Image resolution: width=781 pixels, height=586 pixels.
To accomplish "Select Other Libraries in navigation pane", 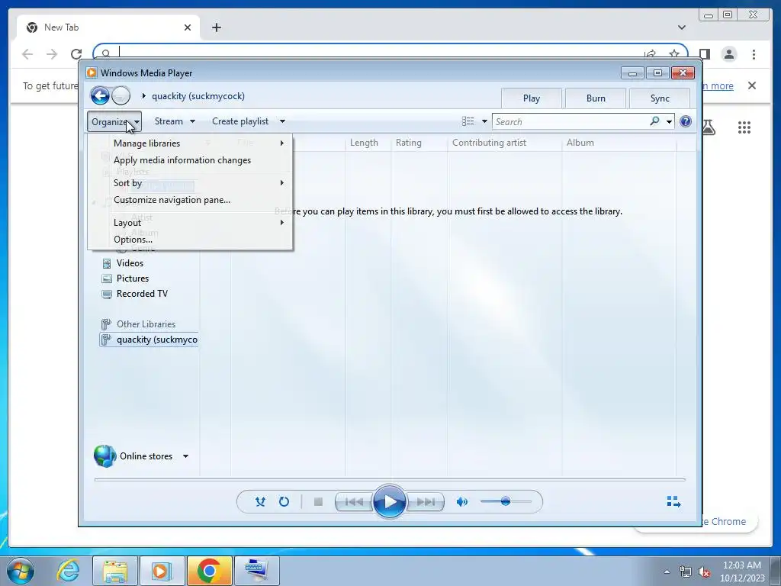I will click(146, 324).
